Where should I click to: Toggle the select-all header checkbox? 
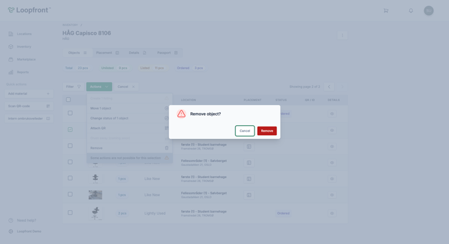point(68,100)
